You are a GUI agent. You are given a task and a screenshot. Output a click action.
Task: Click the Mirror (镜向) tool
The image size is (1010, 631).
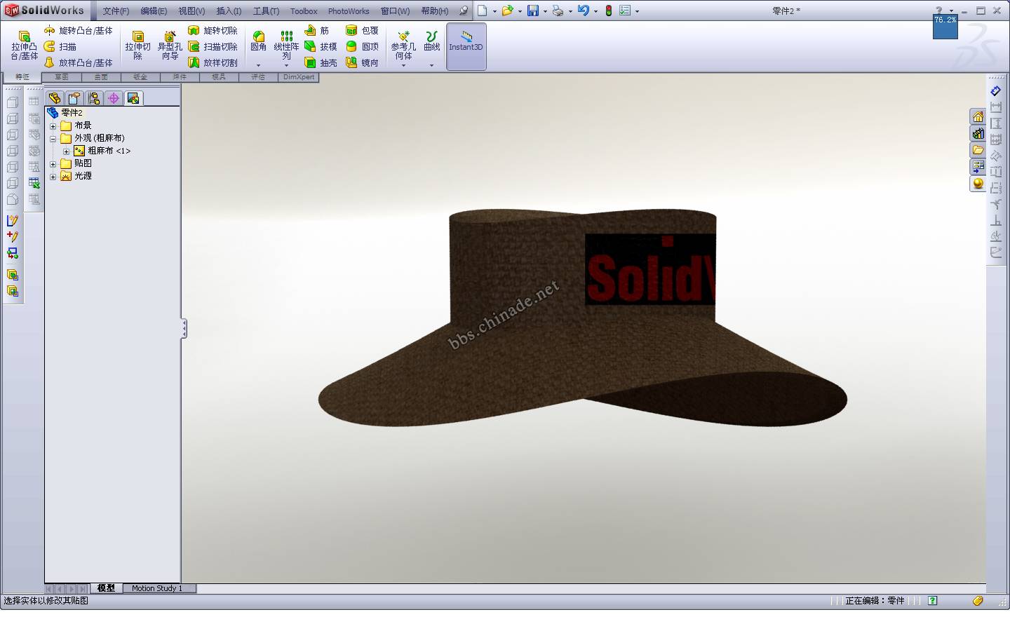click(362, 62)
